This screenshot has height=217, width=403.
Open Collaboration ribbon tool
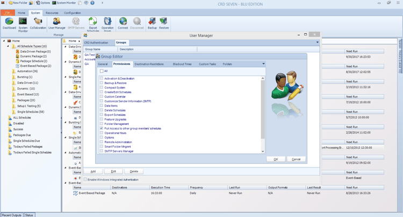click(x=38, y=24)
